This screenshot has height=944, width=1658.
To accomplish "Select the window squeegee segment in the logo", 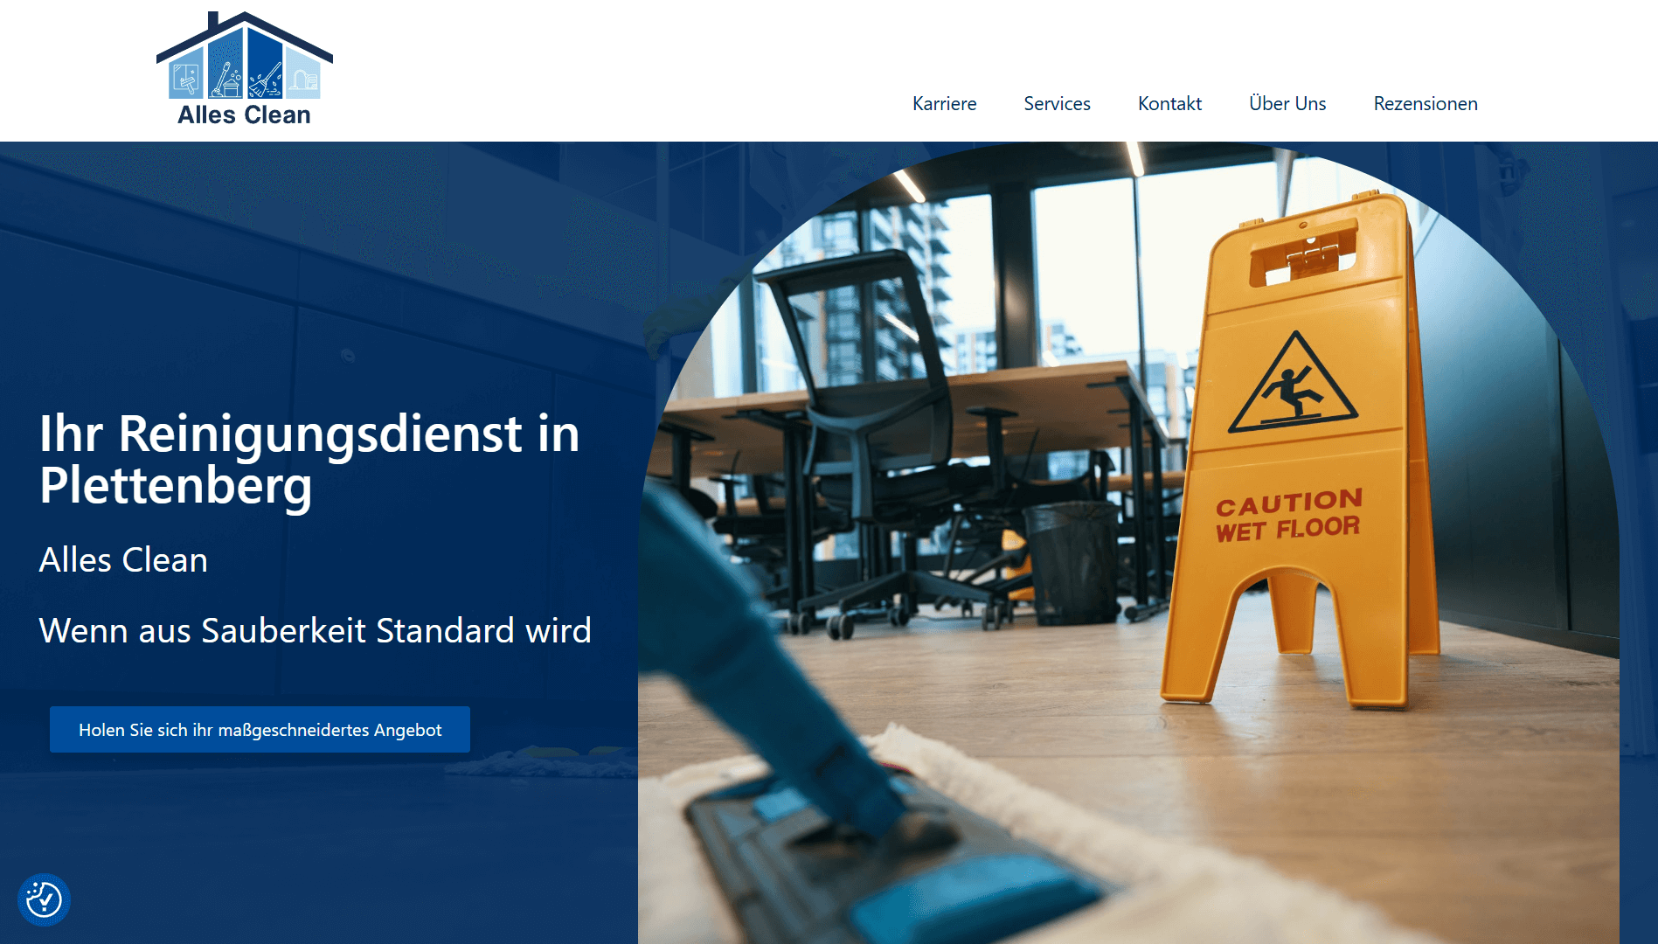I will pos(186,80).
